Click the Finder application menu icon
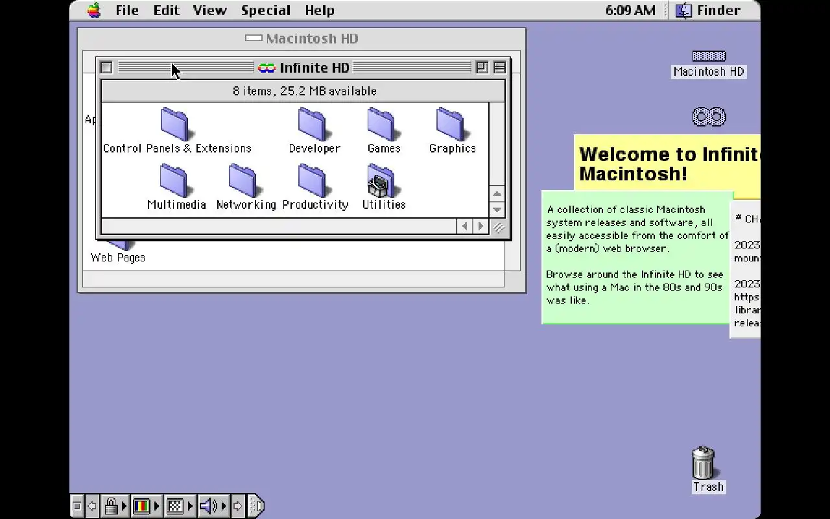Screen dimensions: 830x519 coord(683,10)
